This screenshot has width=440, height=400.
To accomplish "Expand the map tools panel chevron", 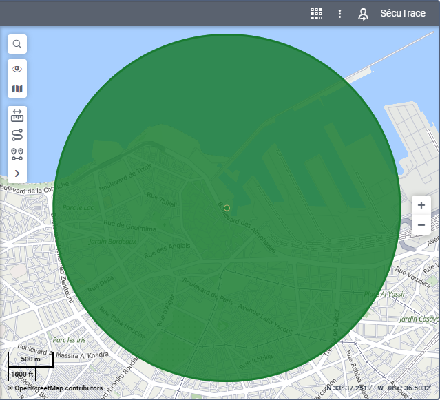I will pos(17,173).
